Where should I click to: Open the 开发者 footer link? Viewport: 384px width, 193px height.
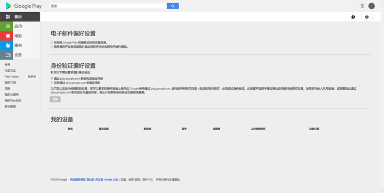(99, 180)
